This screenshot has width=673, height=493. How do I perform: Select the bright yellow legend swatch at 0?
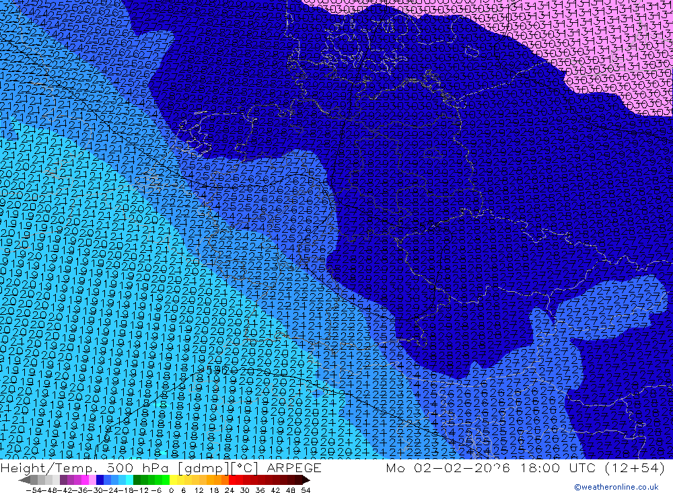point(174,480)
